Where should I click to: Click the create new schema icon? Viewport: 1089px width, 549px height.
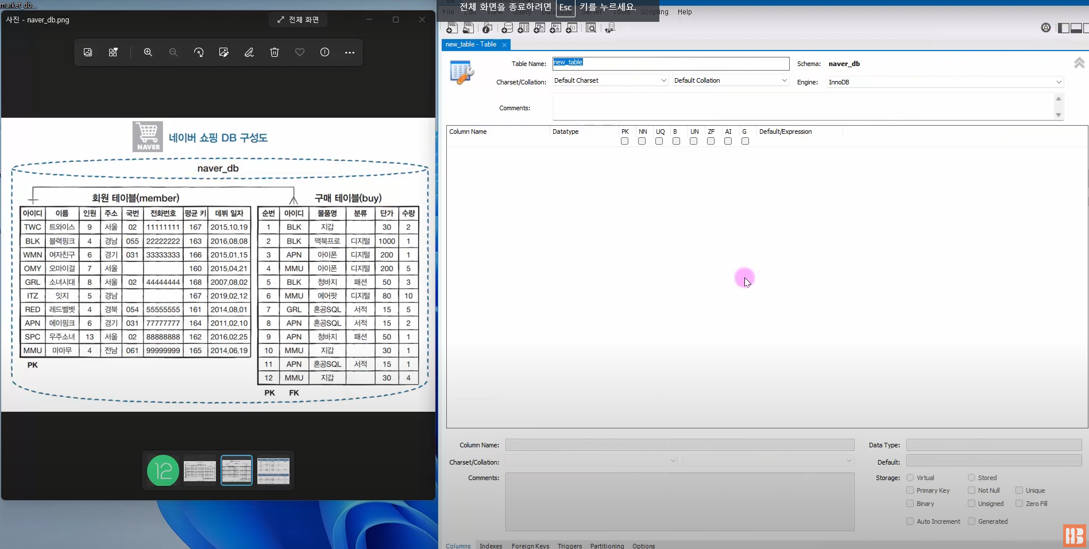click(x=507, y=28)
